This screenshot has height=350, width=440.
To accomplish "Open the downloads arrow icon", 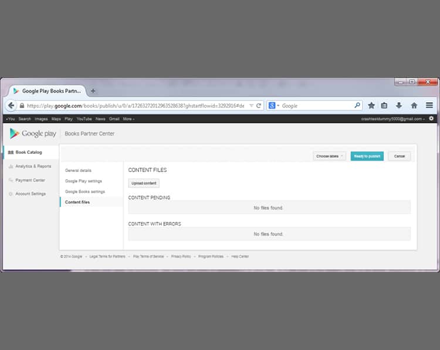I will [x=399, y=105].
